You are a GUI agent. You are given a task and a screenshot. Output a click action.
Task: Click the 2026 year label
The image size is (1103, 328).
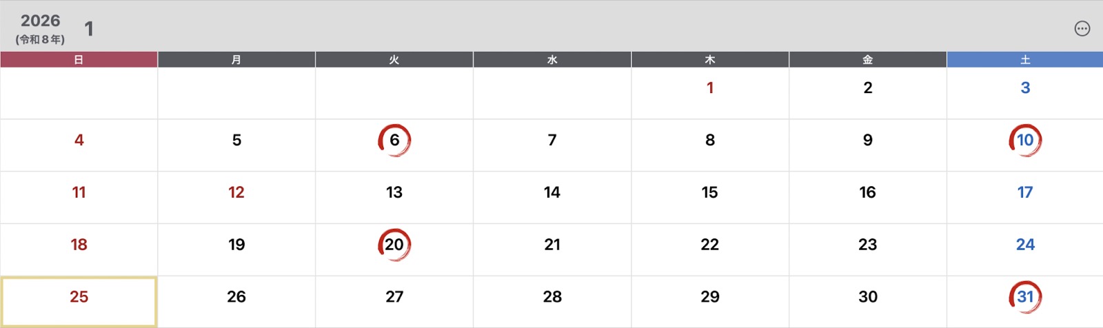coord(40,21)
